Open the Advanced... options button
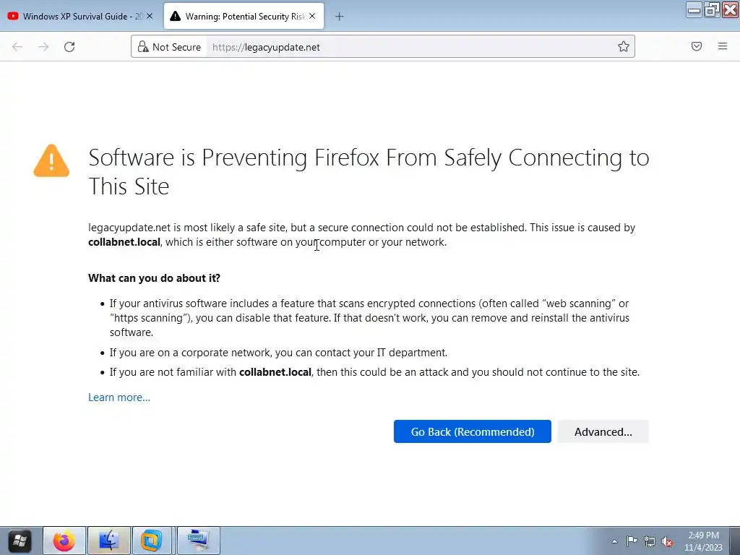 603,431
